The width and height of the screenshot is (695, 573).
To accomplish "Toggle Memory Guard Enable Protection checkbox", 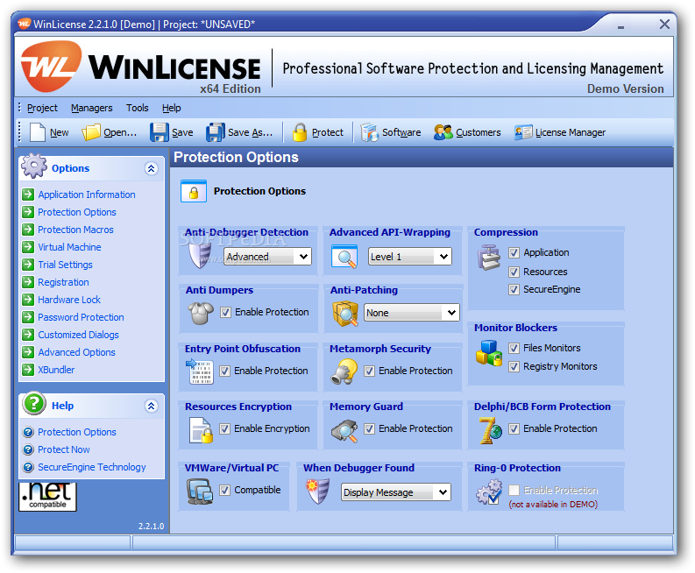I will (369, 429).
